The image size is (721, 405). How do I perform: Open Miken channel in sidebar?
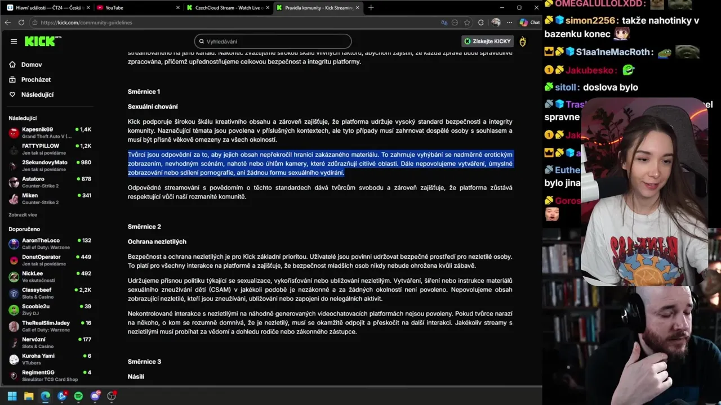pyautogui.click(x=50, y=199)
